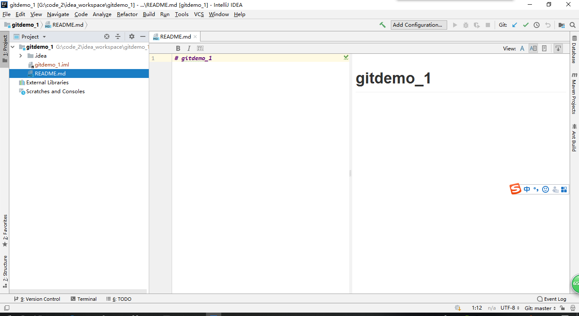Hide the Project tool window

point(143,37)
